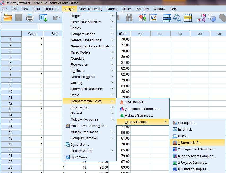226x173 pixels.
Task: Print the data using the printer icon
Action: coord(30,18)
